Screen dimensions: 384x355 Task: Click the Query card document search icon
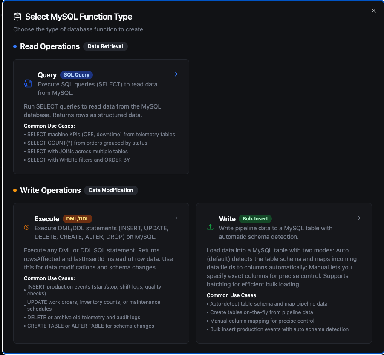28,83
